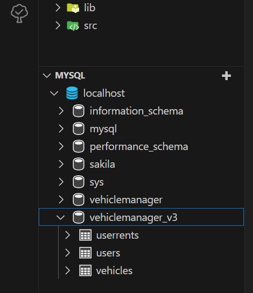Click the sakila database cylinder icon
This screenshot has height=293, width=253.
coord(79,164)
